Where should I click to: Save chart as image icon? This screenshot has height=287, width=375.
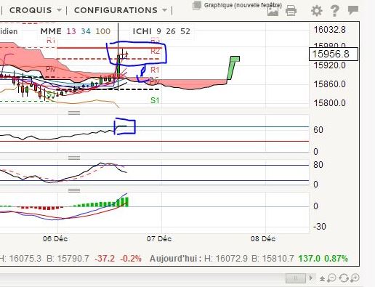pos(273,11)
